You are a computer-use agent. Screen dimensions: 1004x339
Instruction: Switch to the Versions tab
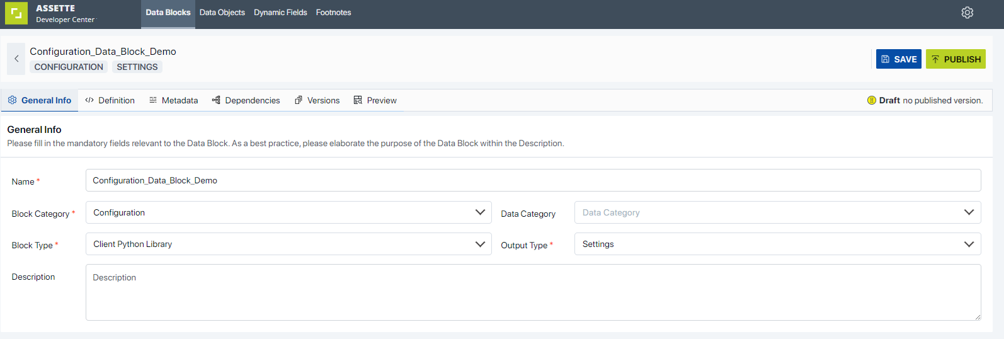(317, 100)
